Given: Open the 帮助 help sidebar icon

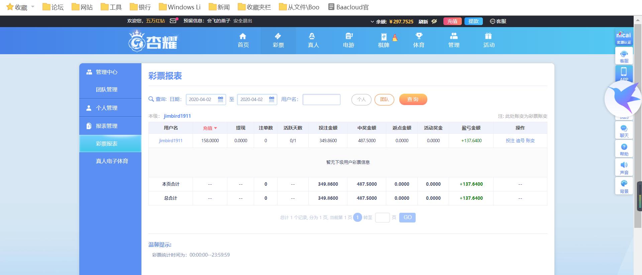Looking at the screenshot, I should point(624,149).
